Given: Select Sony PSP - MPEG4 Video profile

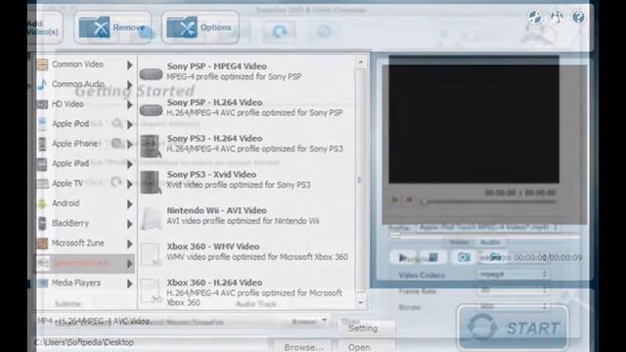Looking at the screenshot, I should pyautogui.click(x=246, y=71).
